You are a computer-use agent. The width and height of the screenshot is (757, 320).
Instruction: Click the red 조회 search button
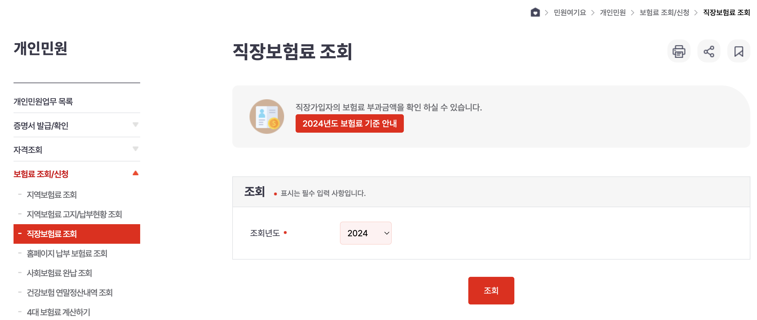click(491, 290)
